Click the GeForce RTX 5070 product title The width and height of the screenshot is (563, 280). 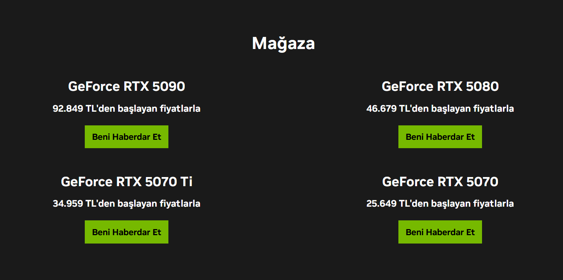tap(440, 182)
